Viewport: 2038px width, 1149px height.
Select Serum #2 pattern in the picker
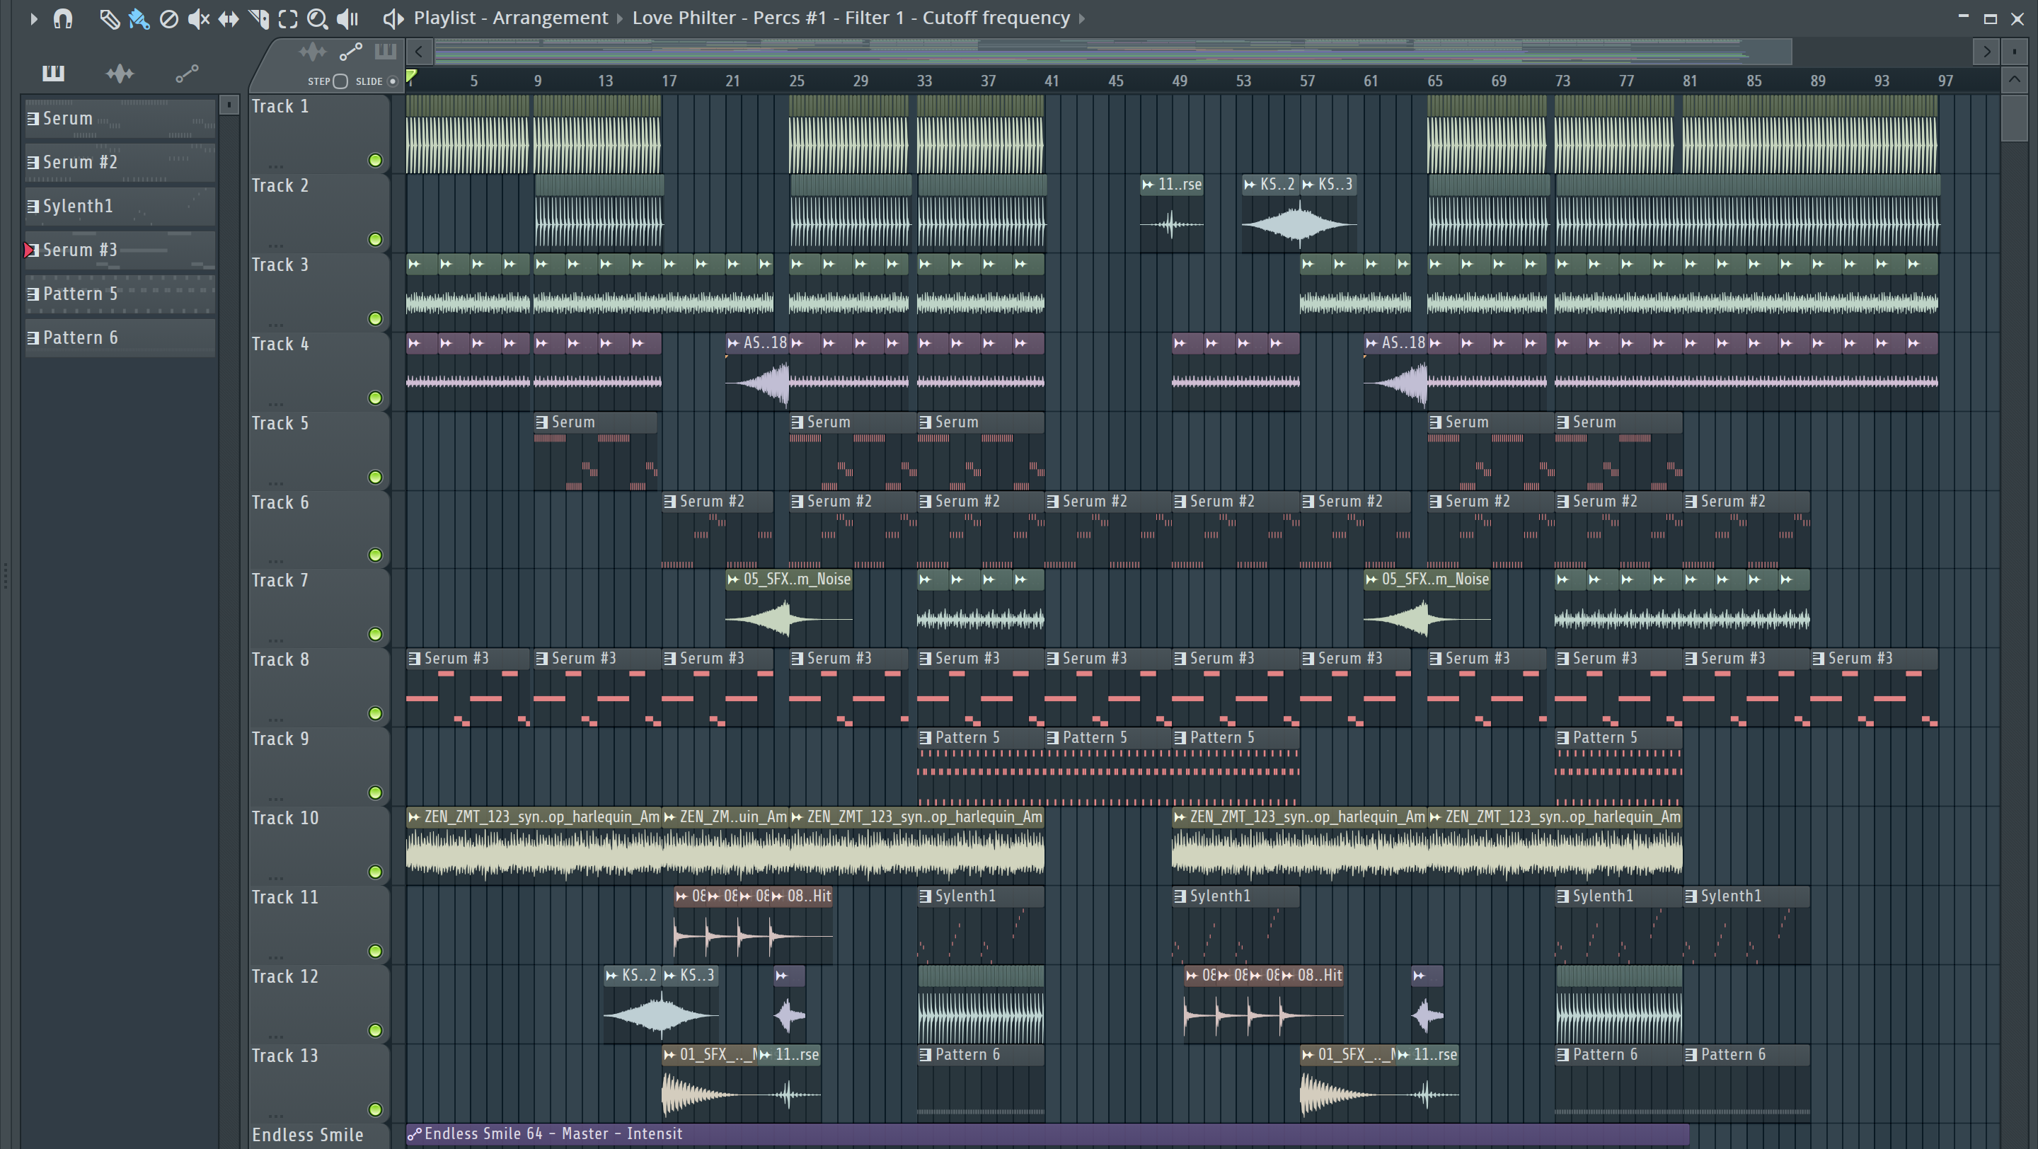tap(120, 162)
